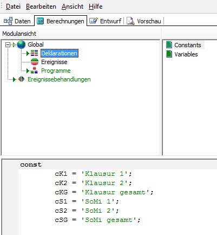Click the Programme blocks icon

[34, 71]
